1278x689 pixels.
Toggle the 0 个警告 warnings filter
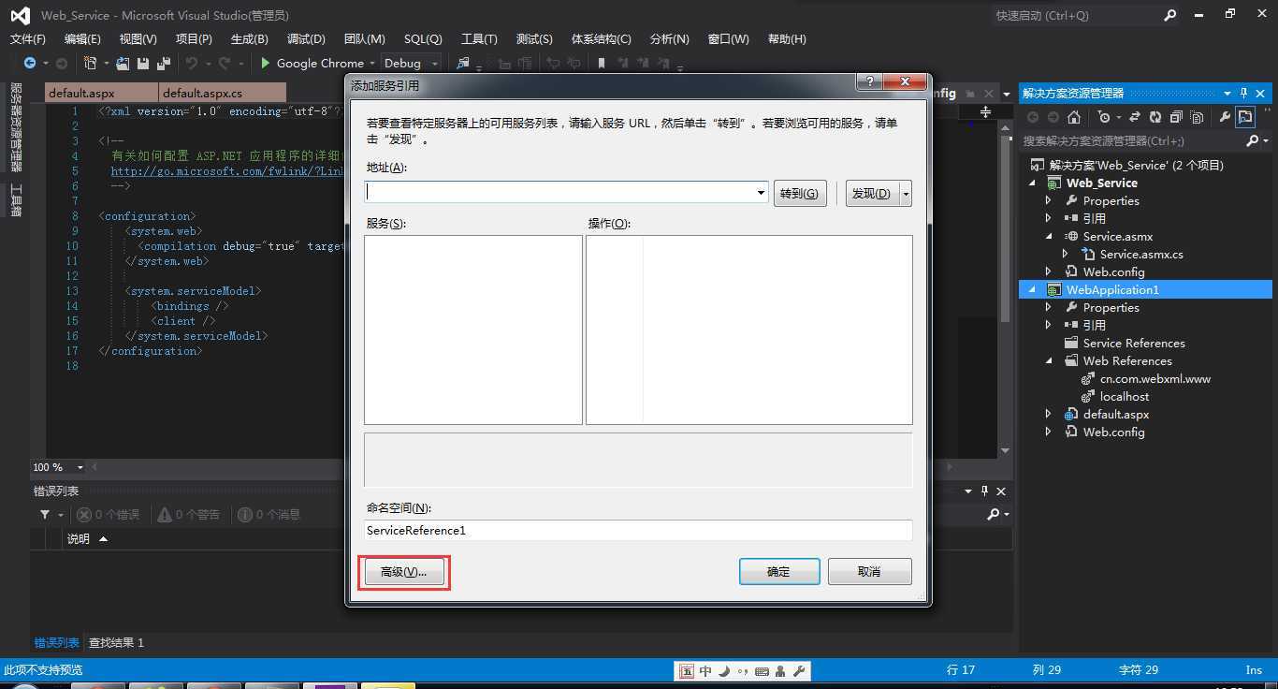click(189, 514)
